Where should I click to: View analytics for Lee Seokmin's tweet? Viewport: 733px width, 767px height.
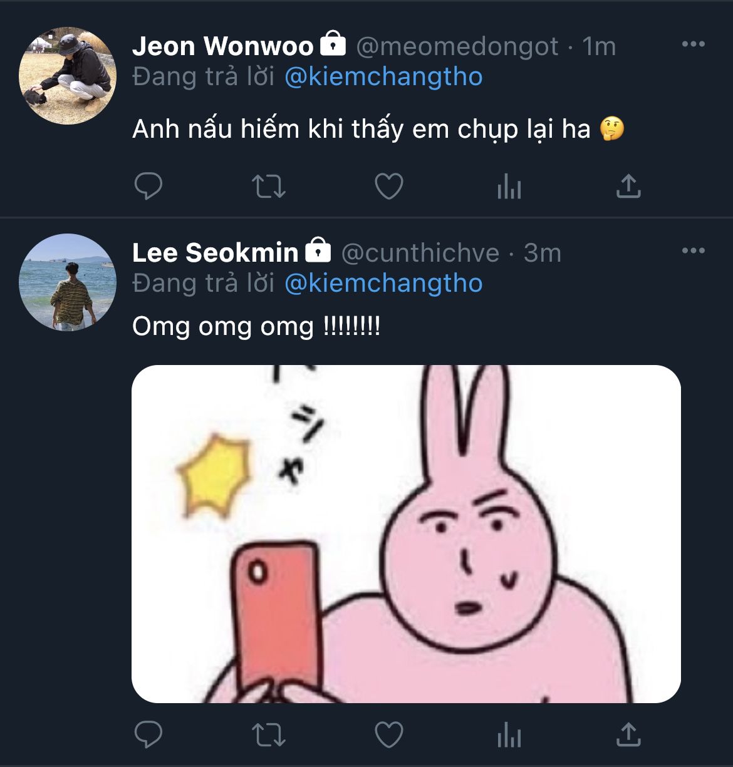pos(509,734)
